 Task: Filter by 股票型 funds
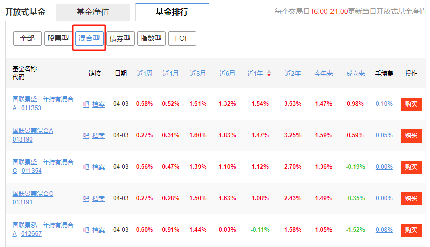click(58, 39)
